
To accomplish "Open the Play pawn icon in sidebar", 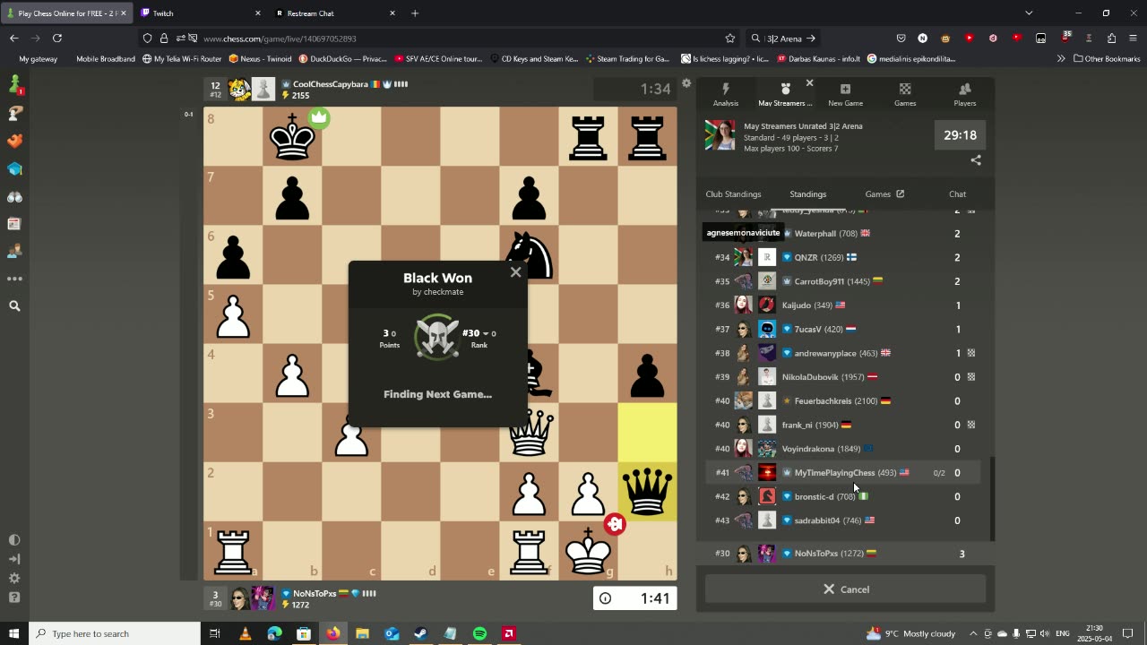I will pyautogui.click(x=14, y=86).
